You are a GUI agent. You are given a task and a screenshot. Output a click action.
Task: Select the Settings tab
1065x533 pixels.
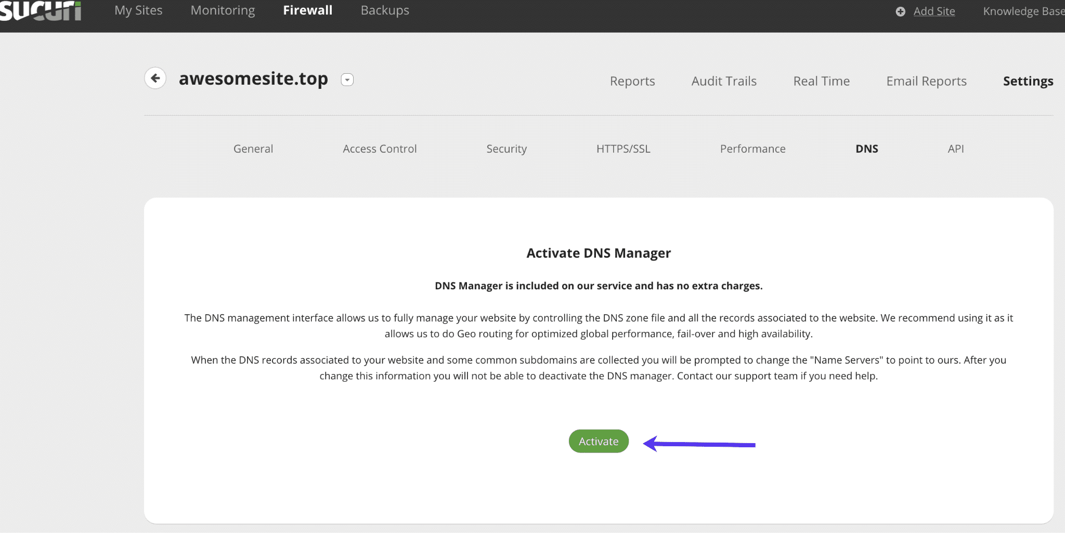(1028, 81)
